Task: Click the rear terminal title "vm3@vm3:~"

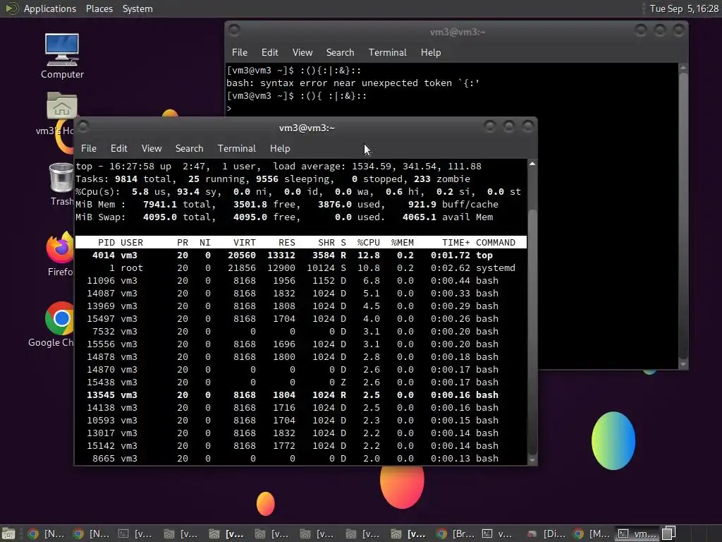Action: (x=457, y=32)
